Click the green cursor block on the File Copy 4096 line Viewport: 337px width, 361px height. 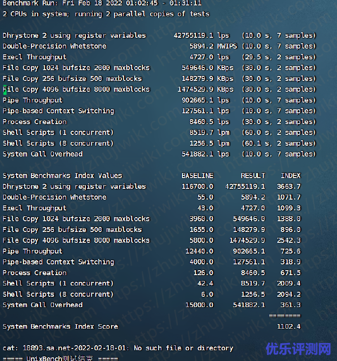[5, 90]
